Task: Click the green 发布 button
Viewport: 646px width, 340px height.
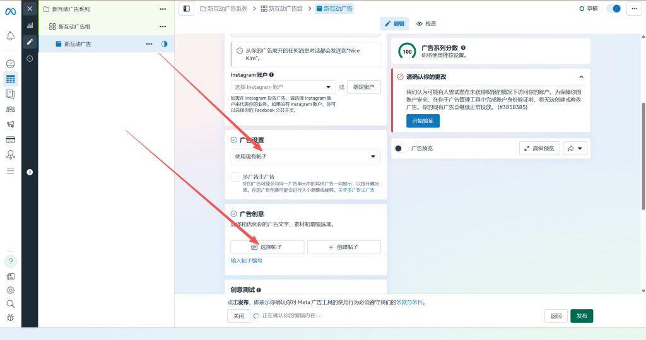Action: [581, 316]
